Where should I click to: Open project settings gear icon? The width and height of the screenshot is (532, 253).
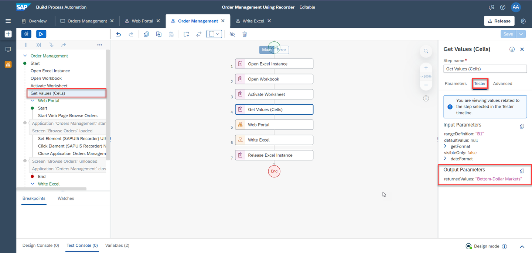pos(523,21)
